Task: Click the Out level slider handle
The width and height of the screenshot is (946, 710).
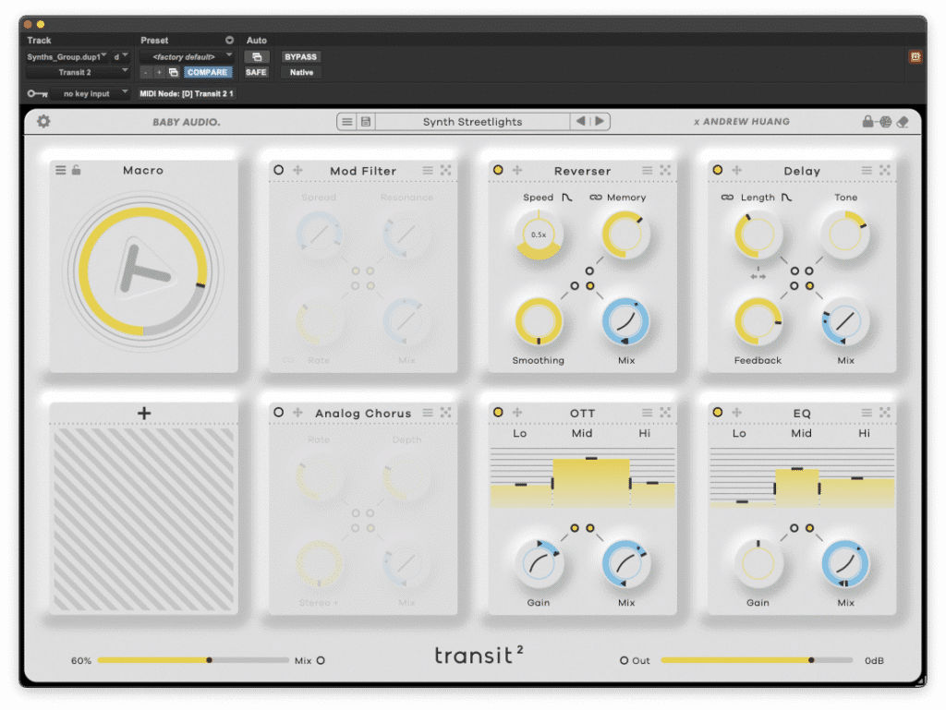Action: 811,660
